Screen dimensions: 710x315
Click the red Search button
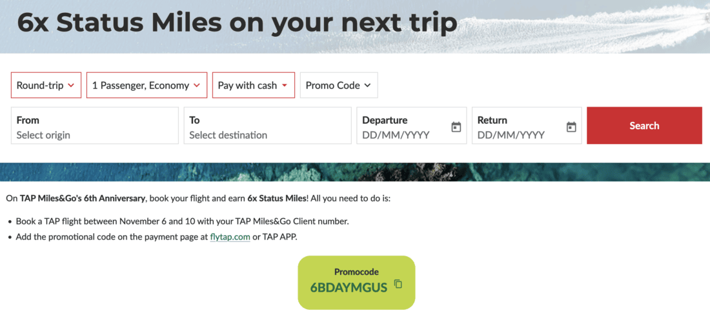pyautogui.click(x=644, y=126)
